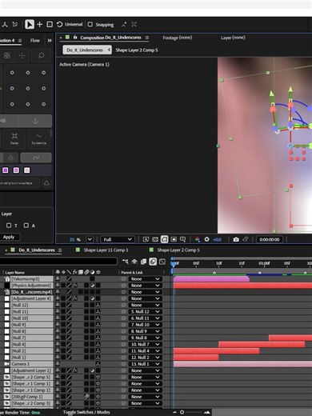Choose the Anchor Point crosshair tool

(40, 24)
